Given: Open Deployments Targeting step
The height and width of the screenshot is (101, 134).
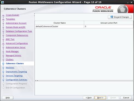Looking at the screenshot, I should click(x=16, y=72).
